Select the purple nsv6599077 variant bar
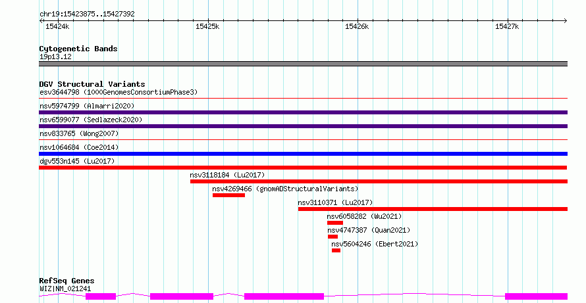The width and height of the screenshot is (586, 303). [x=303, y=126]
